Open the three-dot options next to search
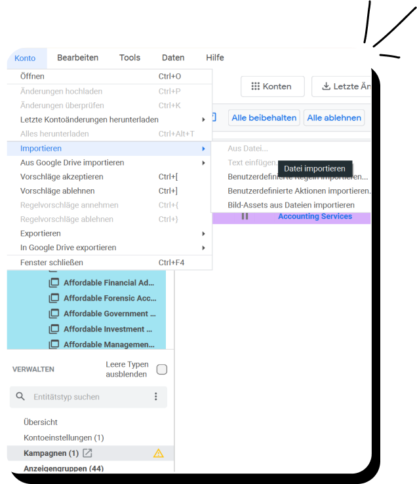The image size is (417, 484). pos(155,397)
